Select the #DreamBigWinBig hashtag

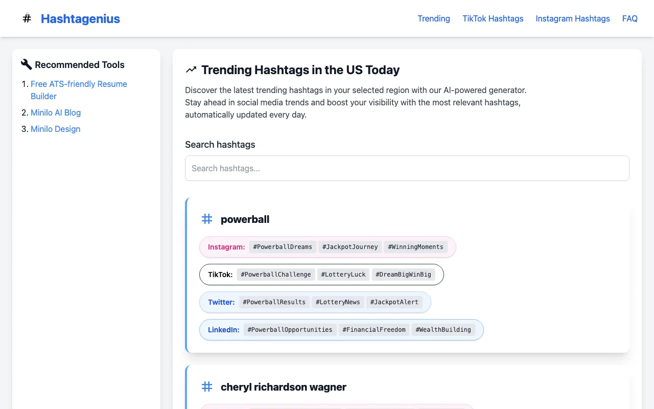coord(403,275)
